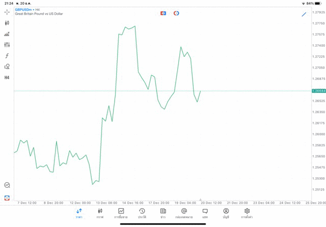The height and width of the screenshot is (227, 326).
Task: Toggle the red-blue circular icon at top
Action: (x=176, y=13)
